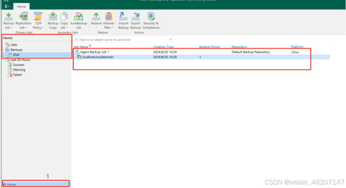Open the main application menu button
The image size is (346, 188).
click(x=7, y=6)
